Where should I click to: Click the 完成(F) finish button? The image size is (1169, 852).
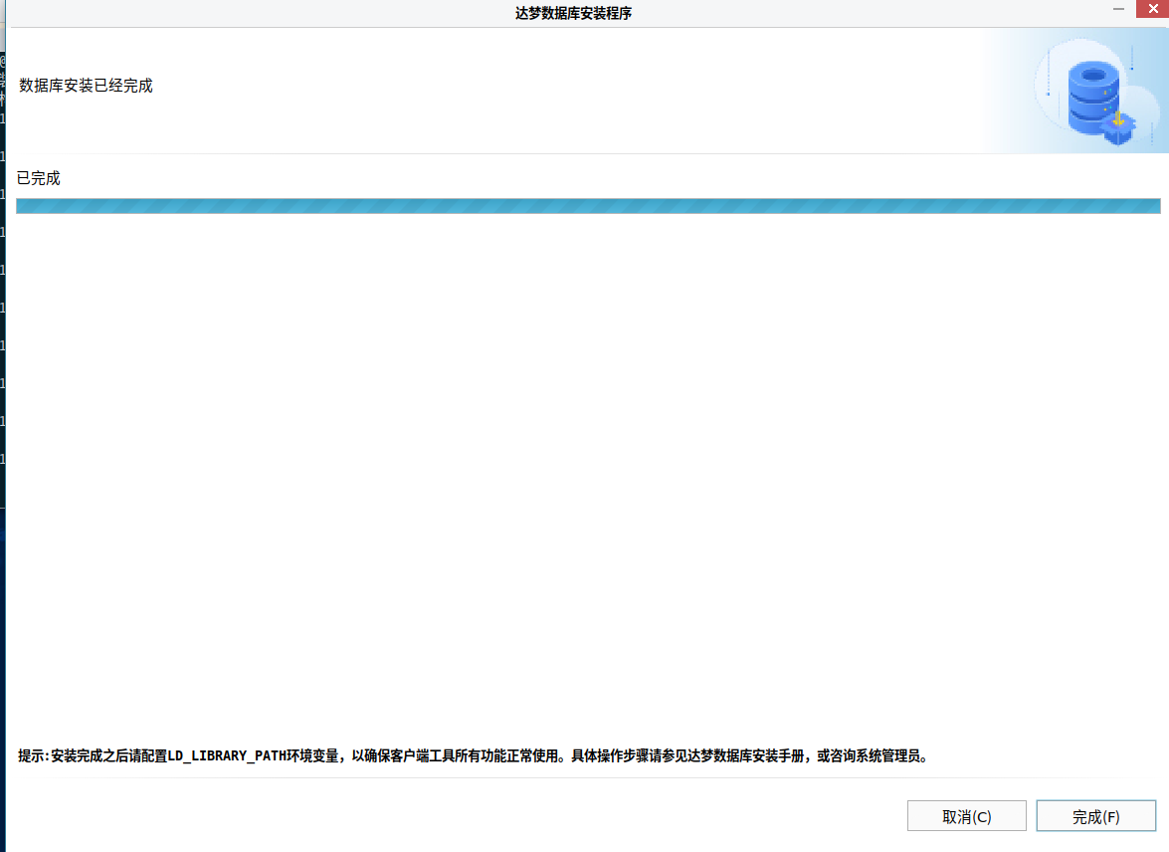coord(1096,816)
